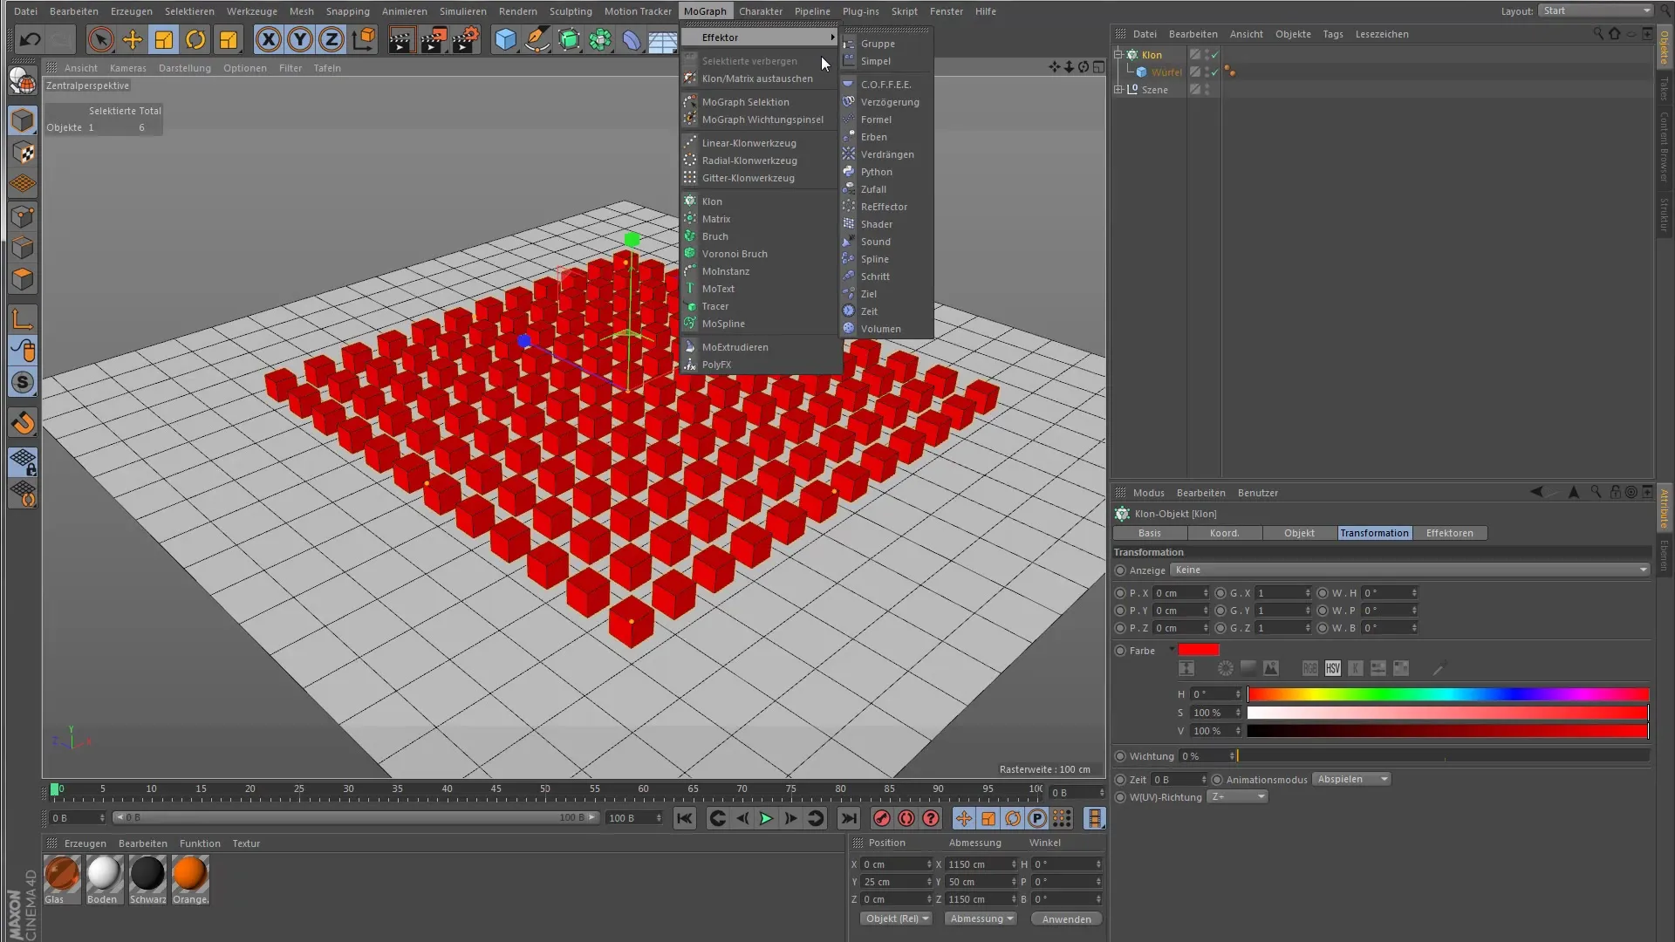1675x942 pixels.
Task: Toggle the Klon enabled checkmark
Action: [1214, 54]
